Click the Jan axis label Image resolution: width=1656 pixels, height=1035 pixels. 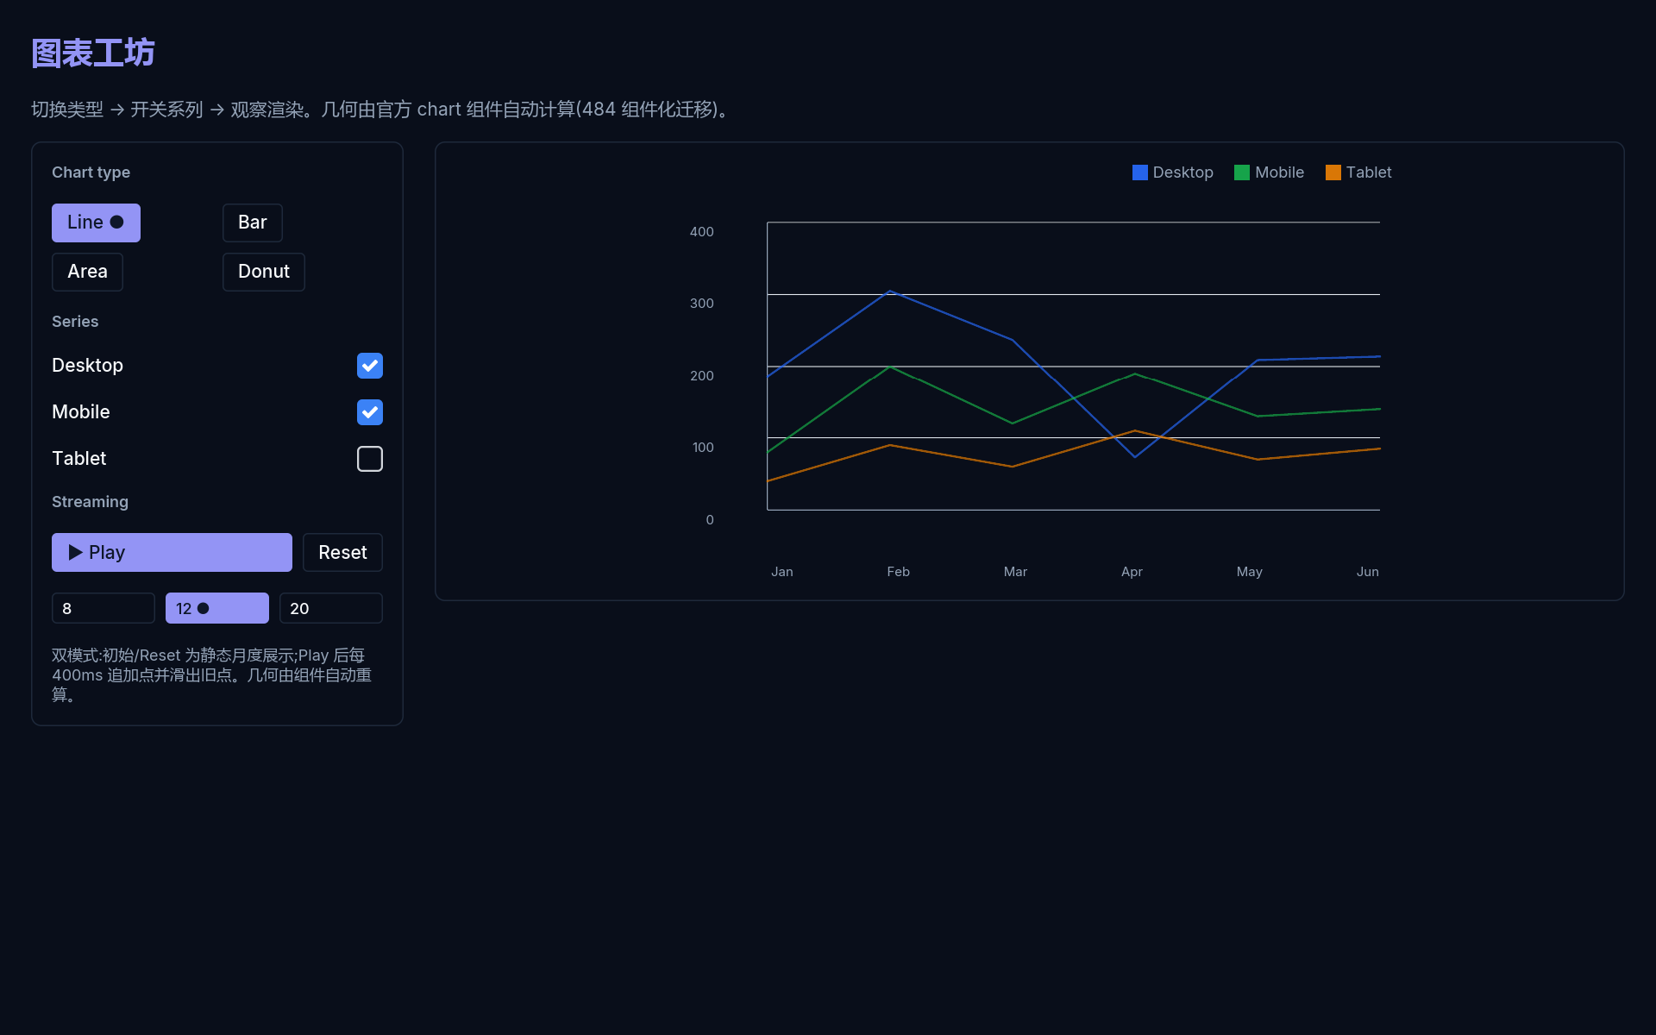pos(782,572)
